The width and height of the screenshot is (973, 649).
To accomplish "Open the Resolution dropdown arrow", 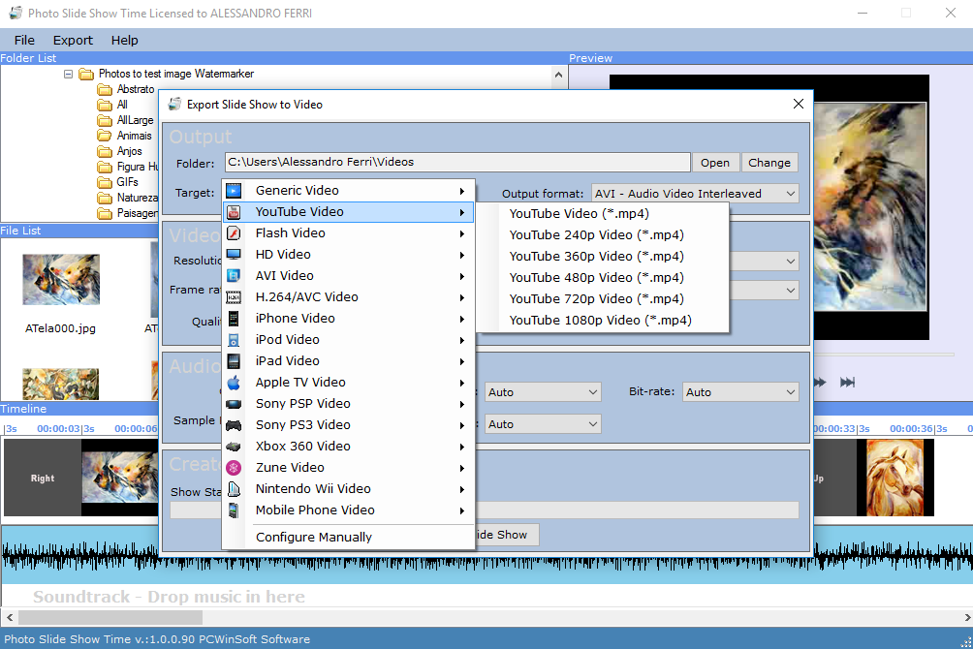I will (791, 262).
